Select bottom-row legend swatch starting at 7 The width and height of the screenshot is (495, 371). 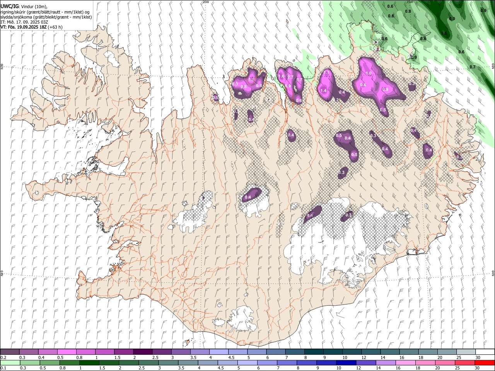tap(287, 362)
